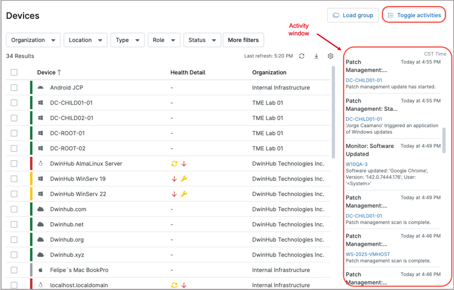Click the cloud icon next to Dwinhub.com
454x290 pixels.
click(x=41, y=209)
